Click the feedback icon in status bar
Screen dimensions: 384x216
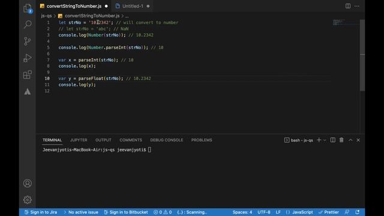coord(347,212)
